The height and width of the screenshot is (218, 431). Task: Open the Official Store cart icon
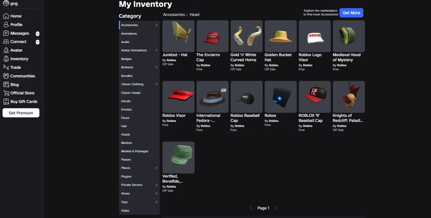pyautogui.click(x=6, y=93)
